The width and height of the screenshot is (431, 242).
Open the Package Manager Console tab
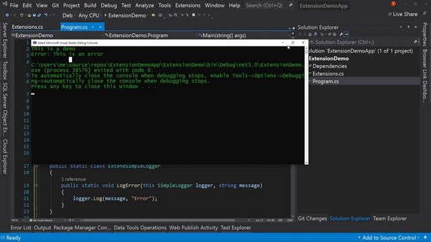pyautogui.click(x=82, y=228)
